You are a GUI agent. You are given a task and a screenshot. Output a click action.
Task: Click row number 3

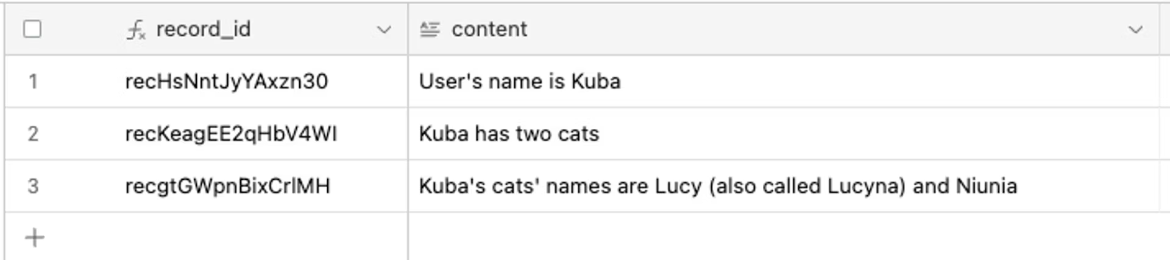33,186
